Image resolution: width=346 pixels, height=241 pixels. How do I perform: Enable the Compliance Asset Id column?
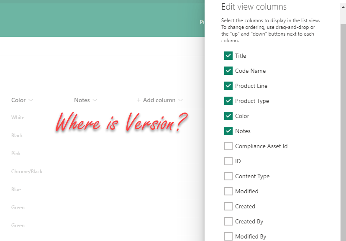228,146
